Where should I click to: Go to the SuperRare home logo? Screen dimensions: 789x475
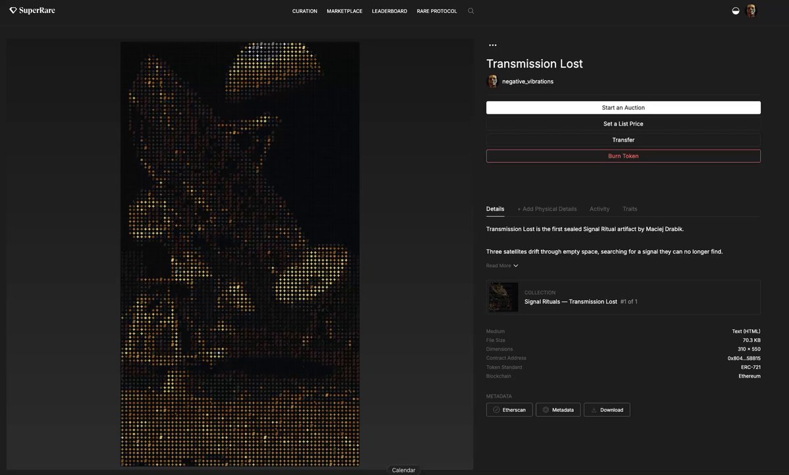32,11
